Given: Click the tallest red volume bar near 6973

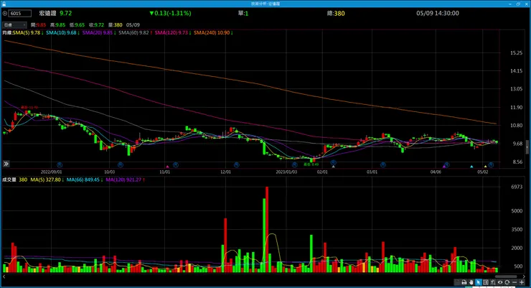Looking at the screenshot, I should 267,229.
